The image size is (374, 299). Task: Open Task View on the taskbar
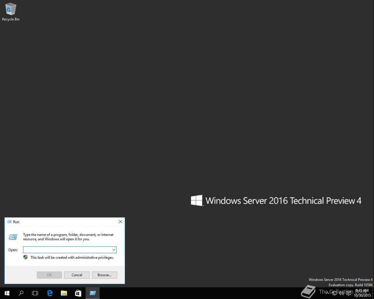(35, 293)
